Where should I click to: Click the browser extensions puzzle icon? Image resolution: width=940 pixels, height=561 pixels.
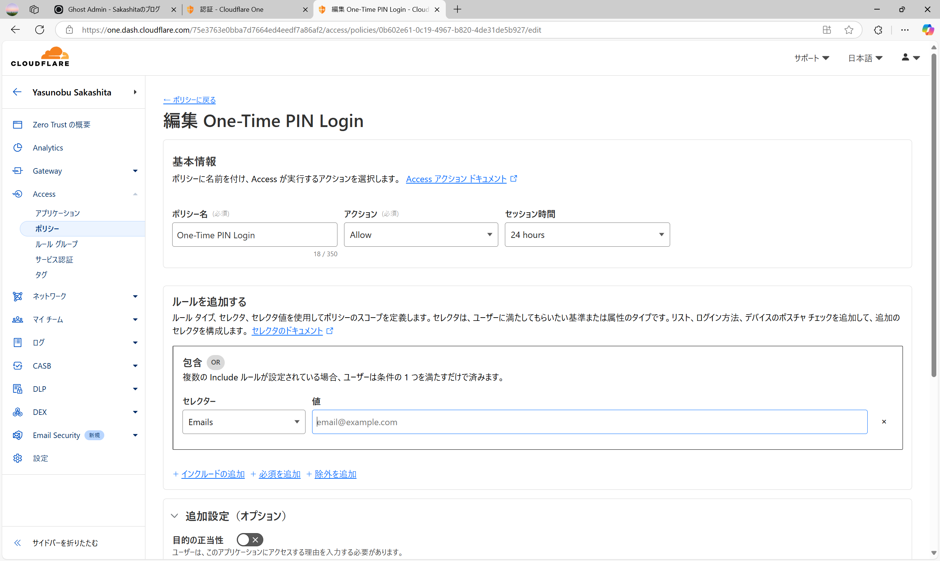click(x=878, y=30)
